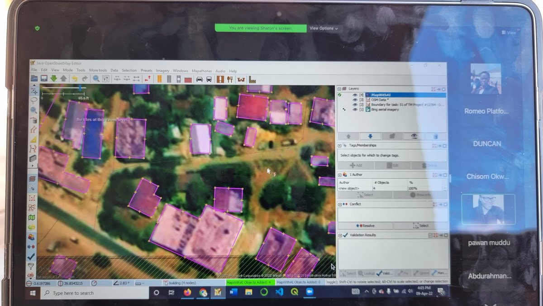Select the lasso selection tool
The image size is (543, 306).
pyautogui.click(x=33, y=100)
